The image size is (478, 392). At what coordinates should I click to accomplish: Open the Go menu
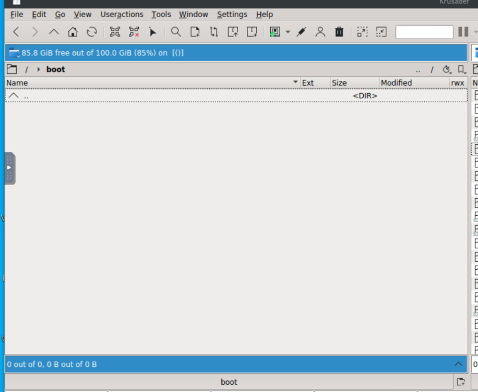click(x=59, y=14)
